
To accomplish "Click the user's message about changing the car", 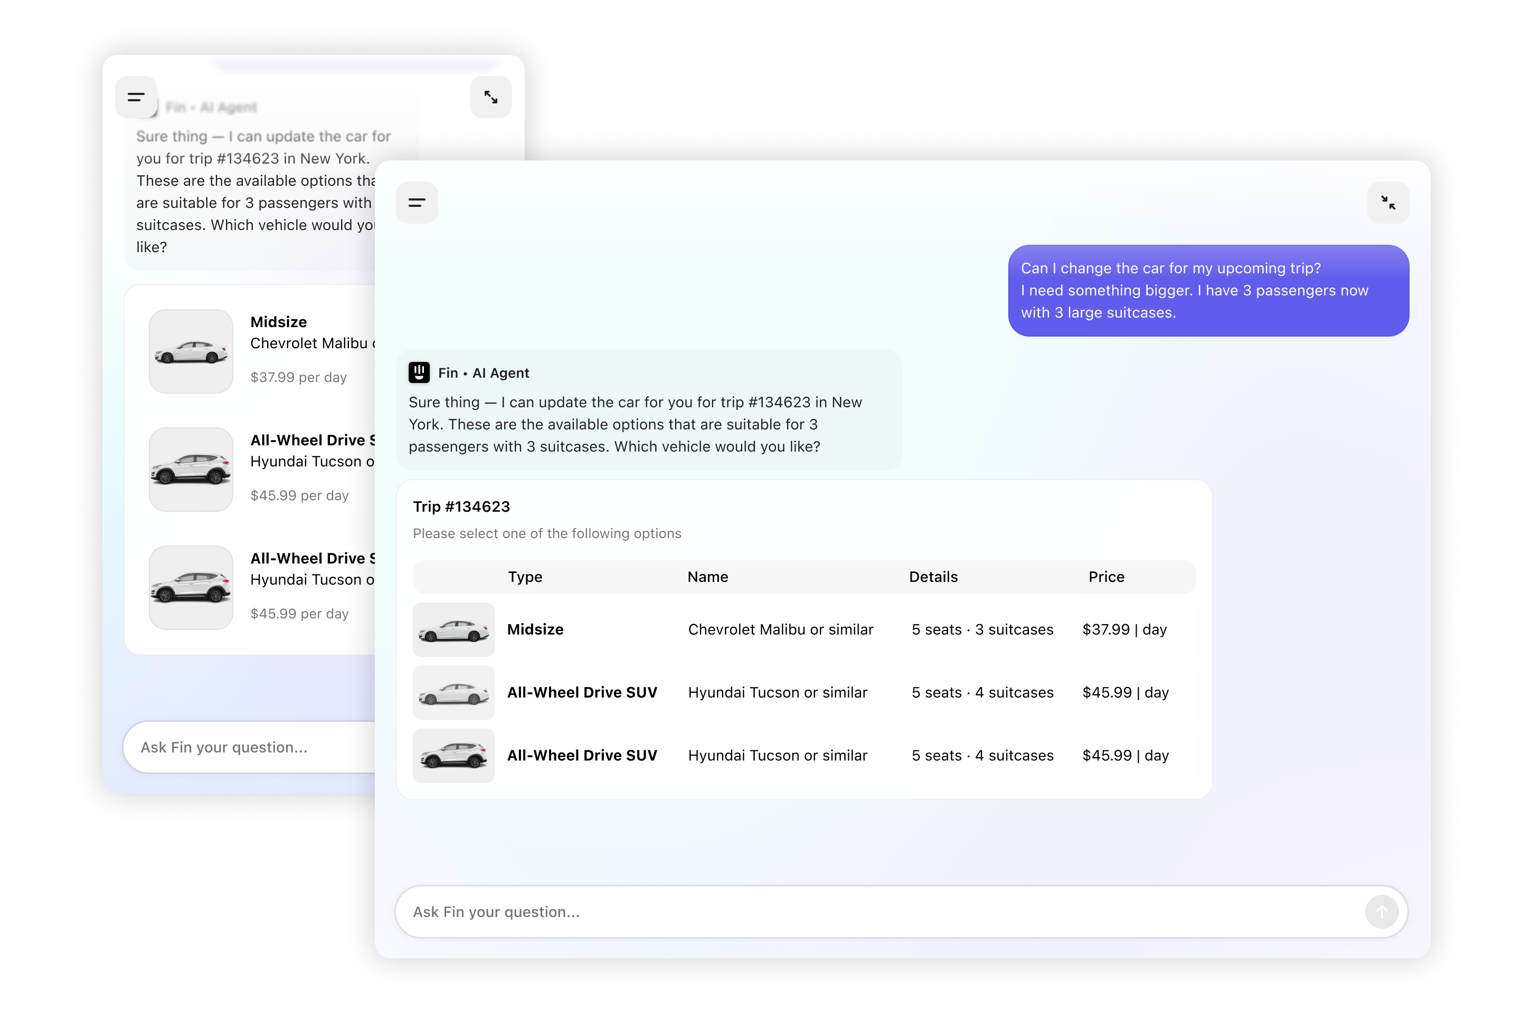I will pyautogui.click(x=1208, y=290).
